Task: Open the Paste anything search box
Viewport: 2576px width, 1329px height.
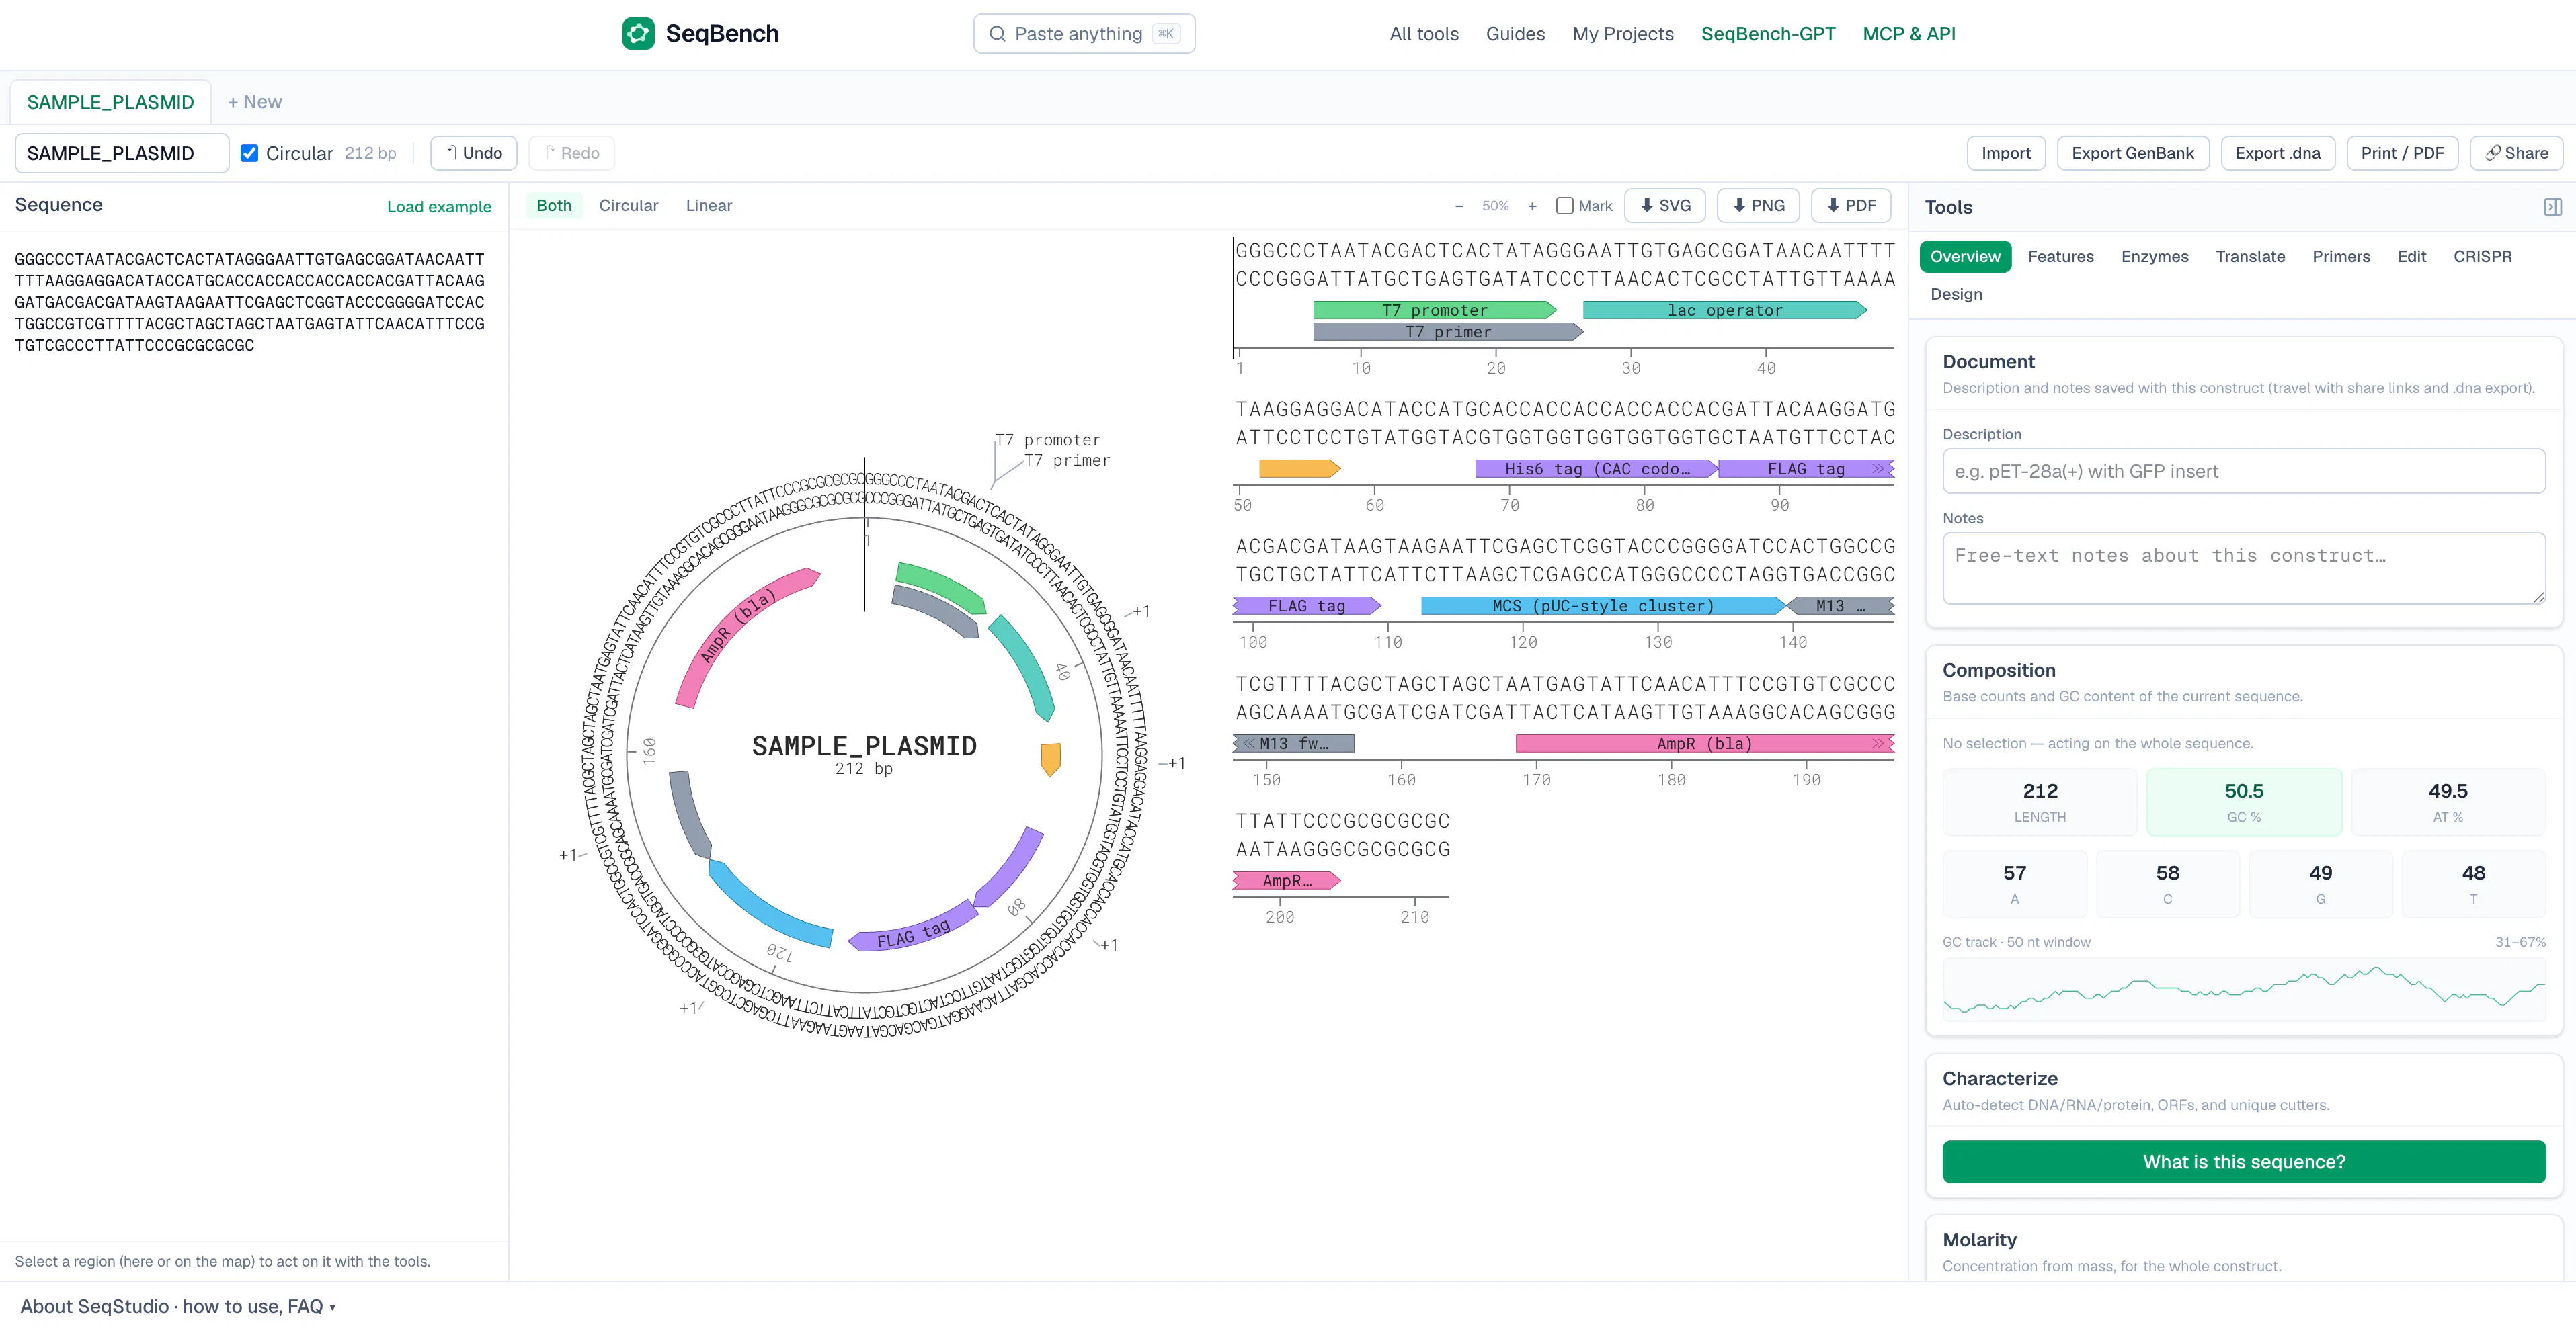Action: [1084, 34]
